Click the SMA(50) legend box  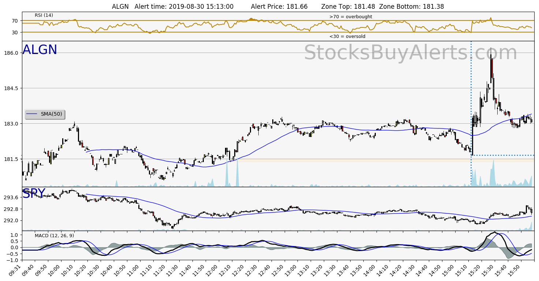coord(45,114)
